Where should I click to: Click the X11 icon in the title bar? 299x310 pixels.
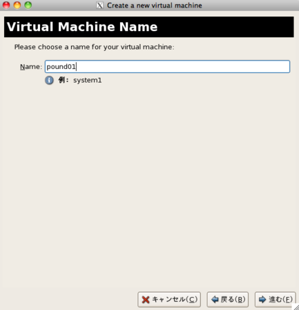click(x=99, y=6)
